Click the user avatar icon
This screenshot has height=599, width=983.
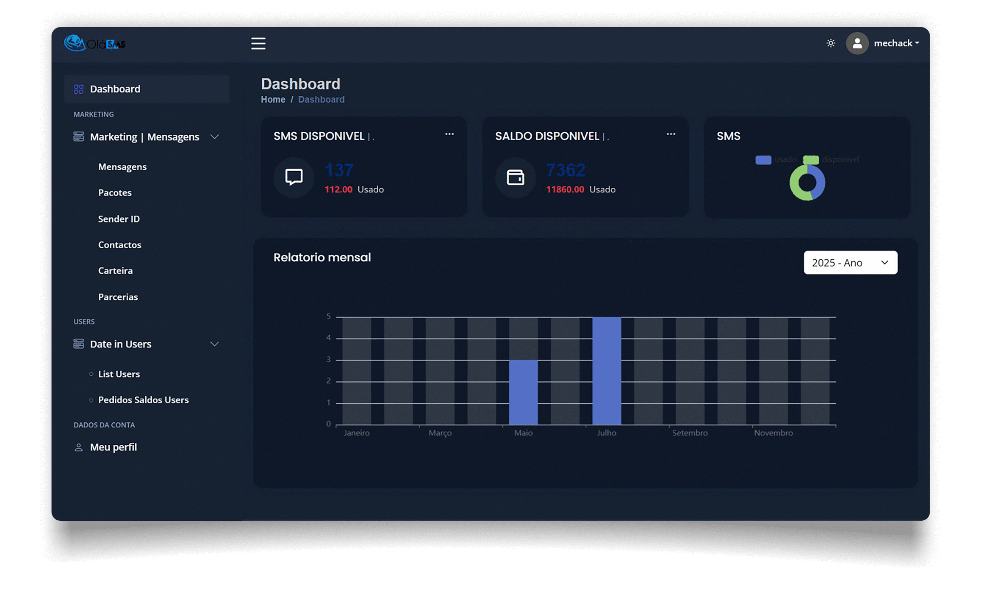tap(857, 43)
